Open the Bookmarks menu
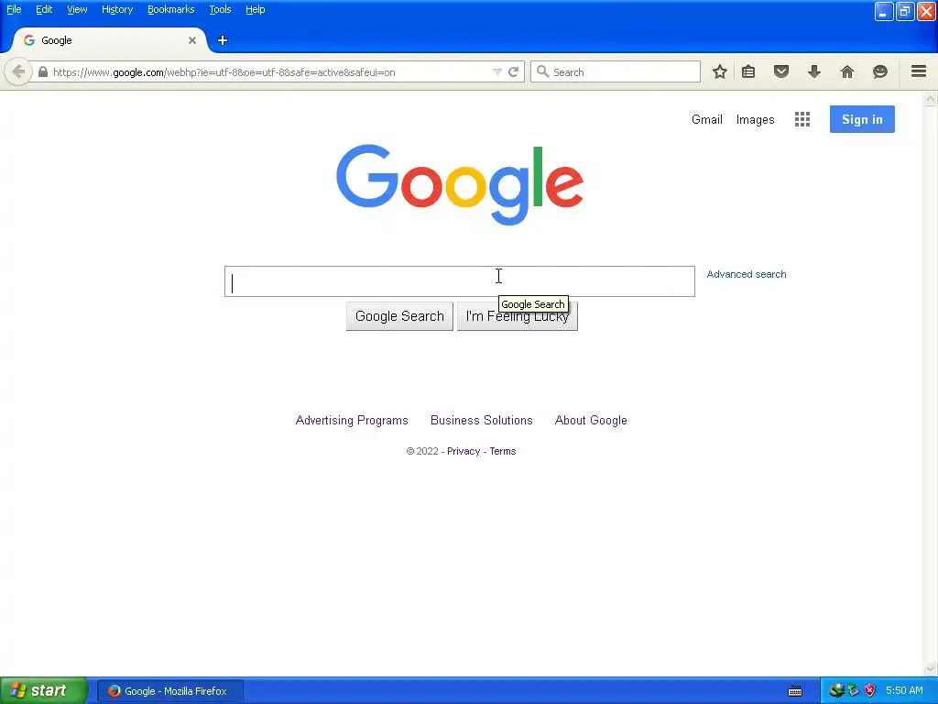This screenshot has height=704, width=938. [171, 9]
